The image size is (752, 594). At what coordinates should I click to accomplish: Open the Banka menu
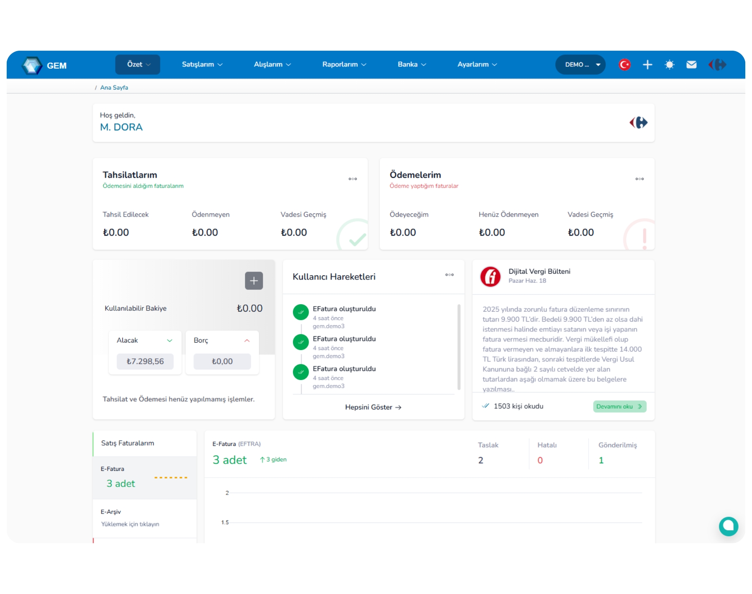click(x=412, y=65)
